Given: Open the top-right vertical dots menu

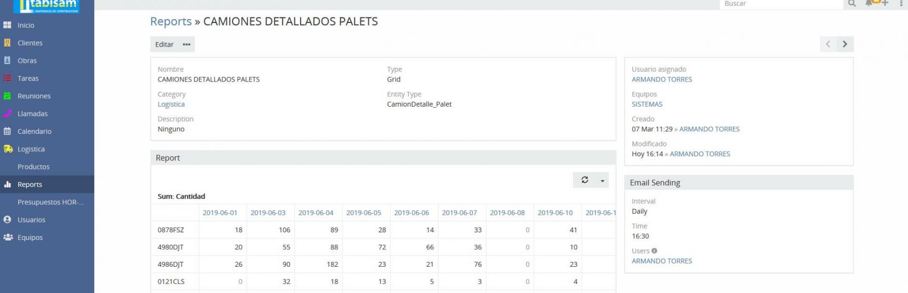Looking at the screenshot, I should click(x=901, y=3).
